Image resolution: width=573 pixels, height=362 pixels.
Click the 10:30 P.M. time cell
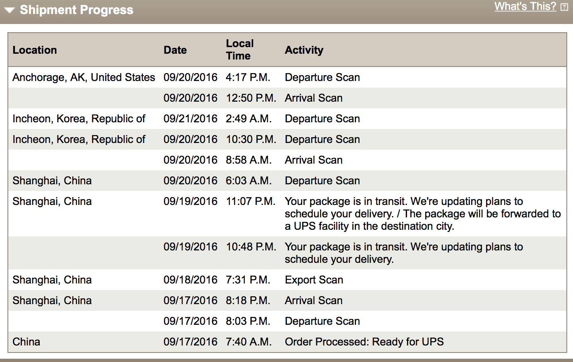[251, 139]
